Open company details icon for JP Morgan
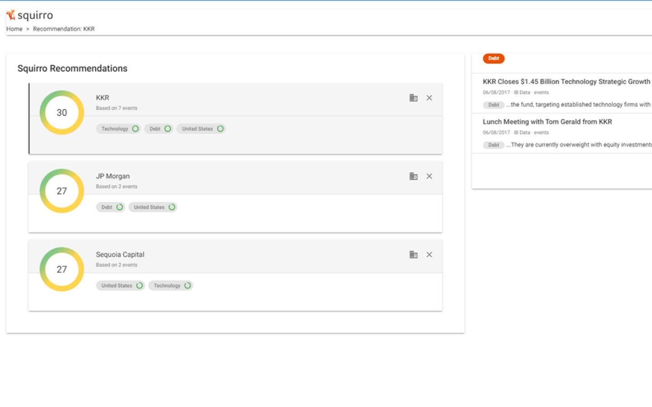This screenshot has height=407, width=652. point(413,176)
